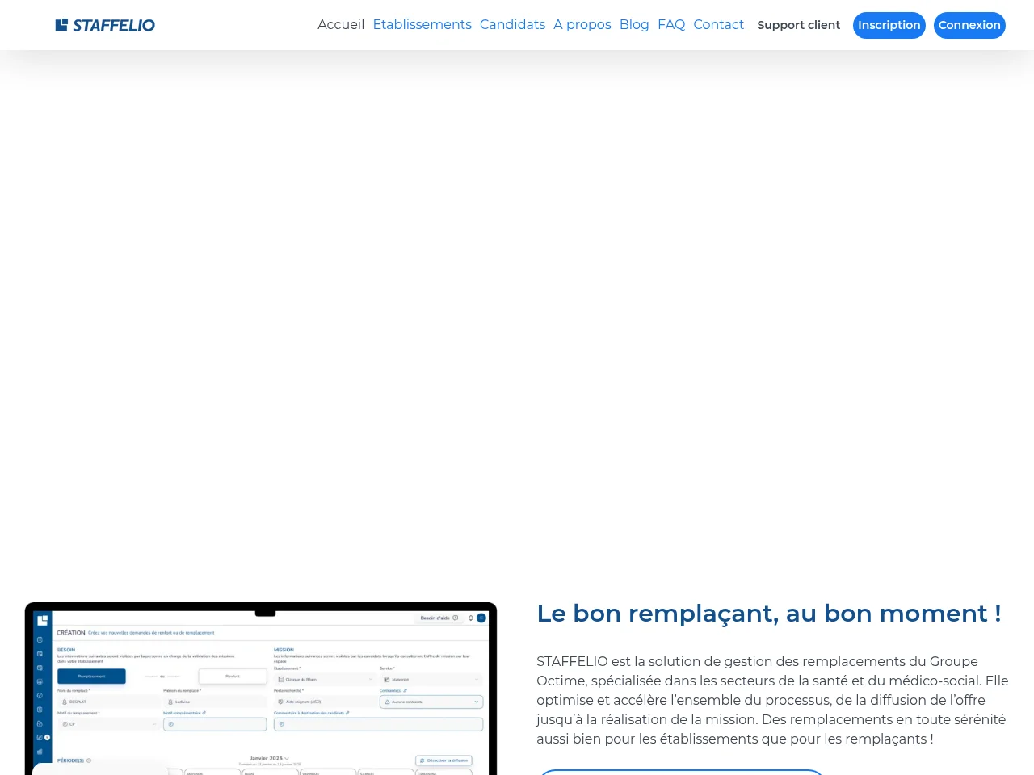Click the paragraph starting "STAFFELIO est la solution"

point(772,700)
